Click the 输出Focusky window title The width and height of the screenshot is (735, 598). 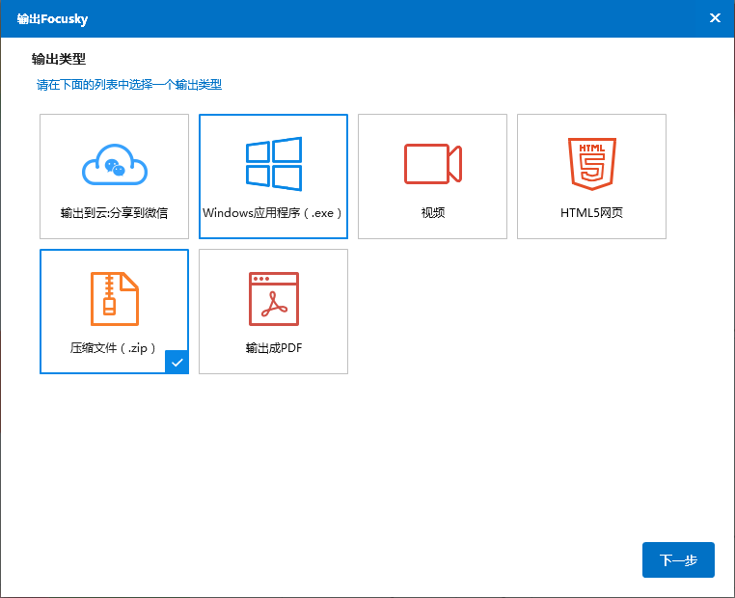52,18
